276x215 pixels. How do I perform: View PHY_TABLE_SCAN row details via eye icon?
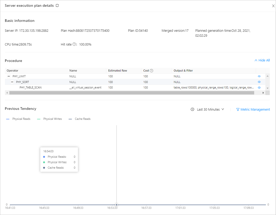pos(259,87)
